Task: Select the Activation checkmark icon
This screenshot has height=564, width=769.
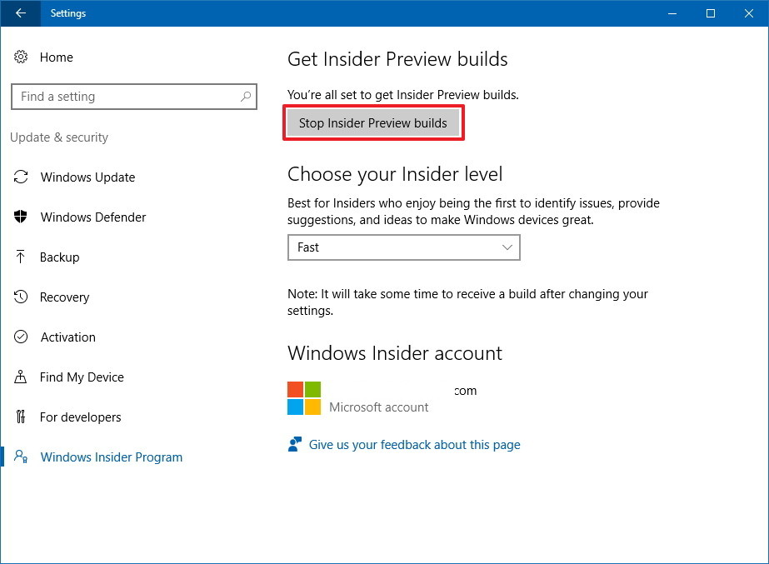Action: click(22, 337)
